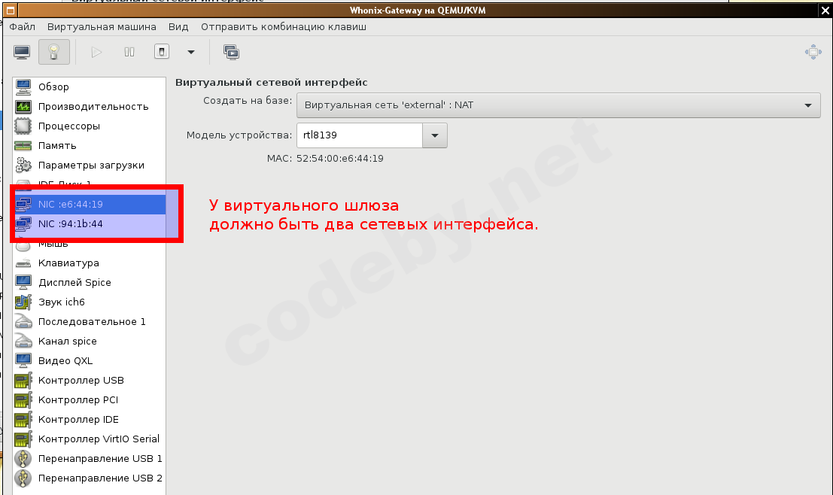Toggle to the graphical console view
The image size is (833, 495).
click(21, 51)
